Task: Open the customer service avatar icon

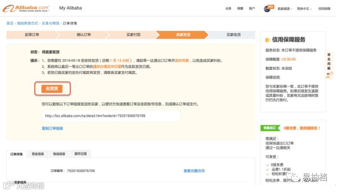Action: (328, 75)
